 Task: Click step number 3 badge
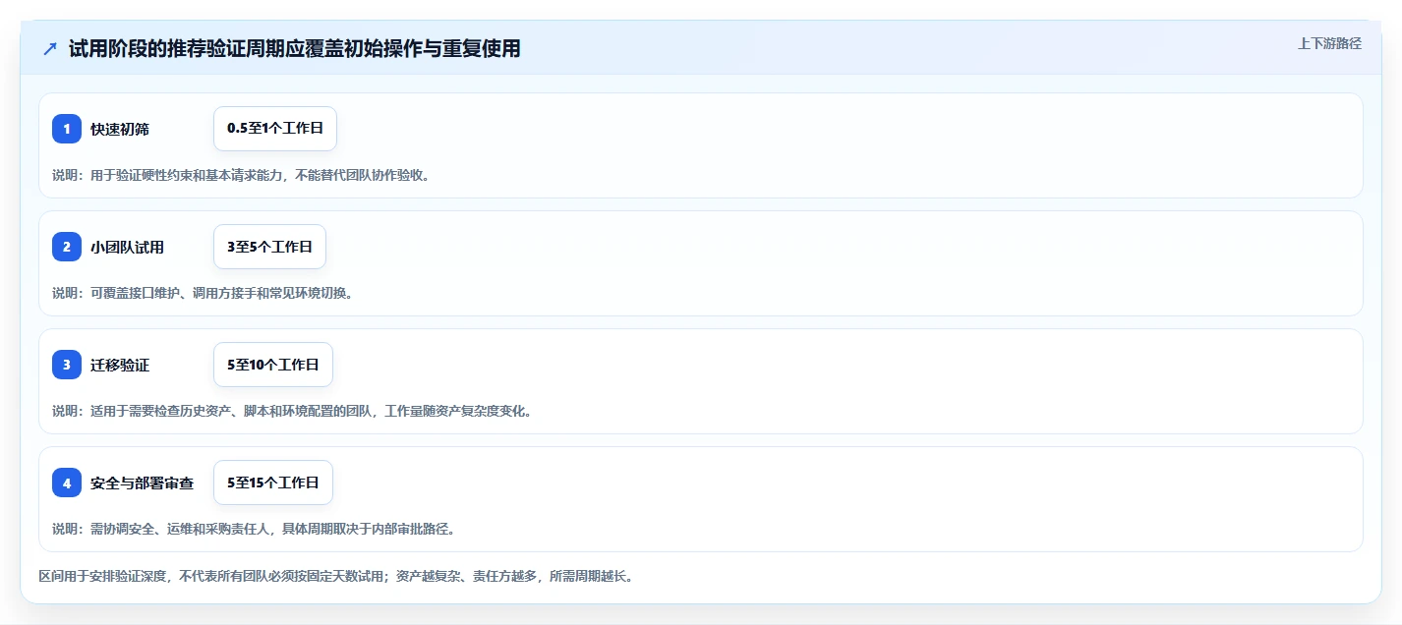[x=67, y=365]
